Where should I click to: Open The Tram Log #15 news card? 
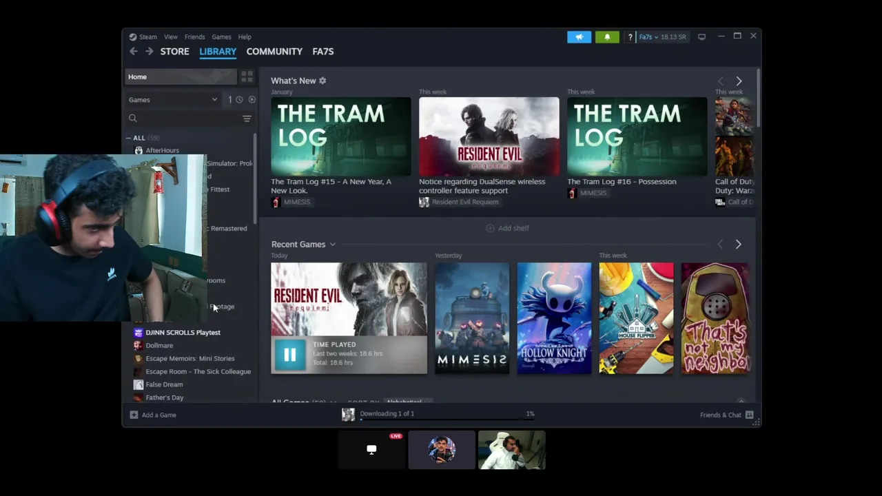tap(341, 136)
